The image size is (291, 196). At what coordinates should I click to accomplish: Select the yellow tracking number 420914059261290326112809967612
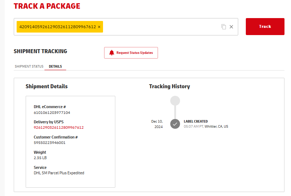tap(58, 27)
